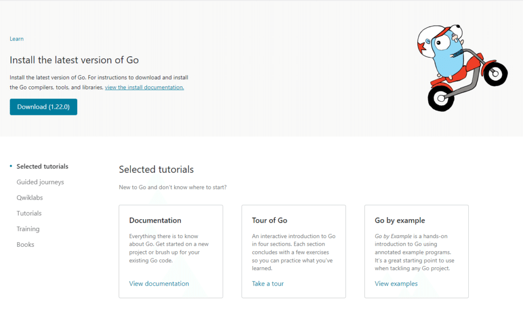Click "View documentation" in the Documentation card
This screenshot has height=329, width=523.
point(159,284)
